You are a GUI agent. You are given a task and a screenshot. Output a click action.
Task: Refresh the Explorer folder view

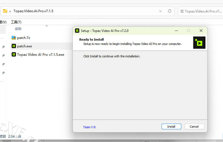[169, 11]
